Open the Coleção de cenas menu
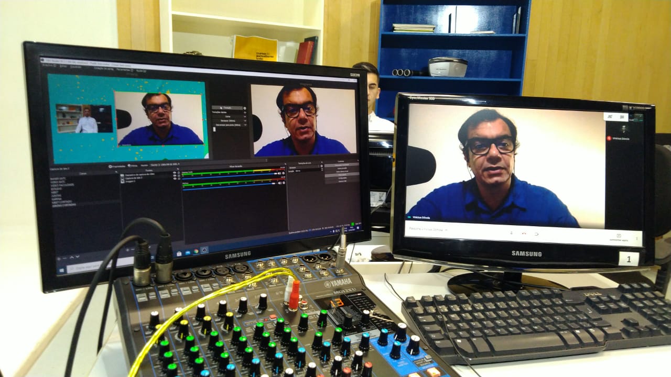This screenshot has height=377, width=671. (103, 69)
